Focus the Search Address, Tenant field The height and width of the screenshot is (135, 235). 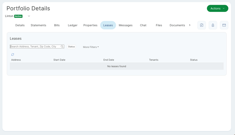pos(37,46)
